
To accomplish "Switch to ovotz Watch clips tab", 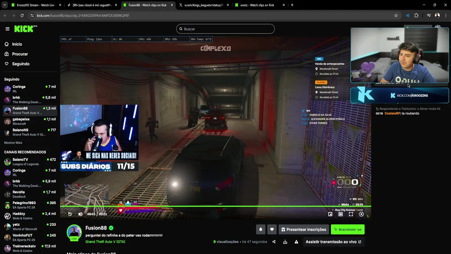I will click(260, 5).
